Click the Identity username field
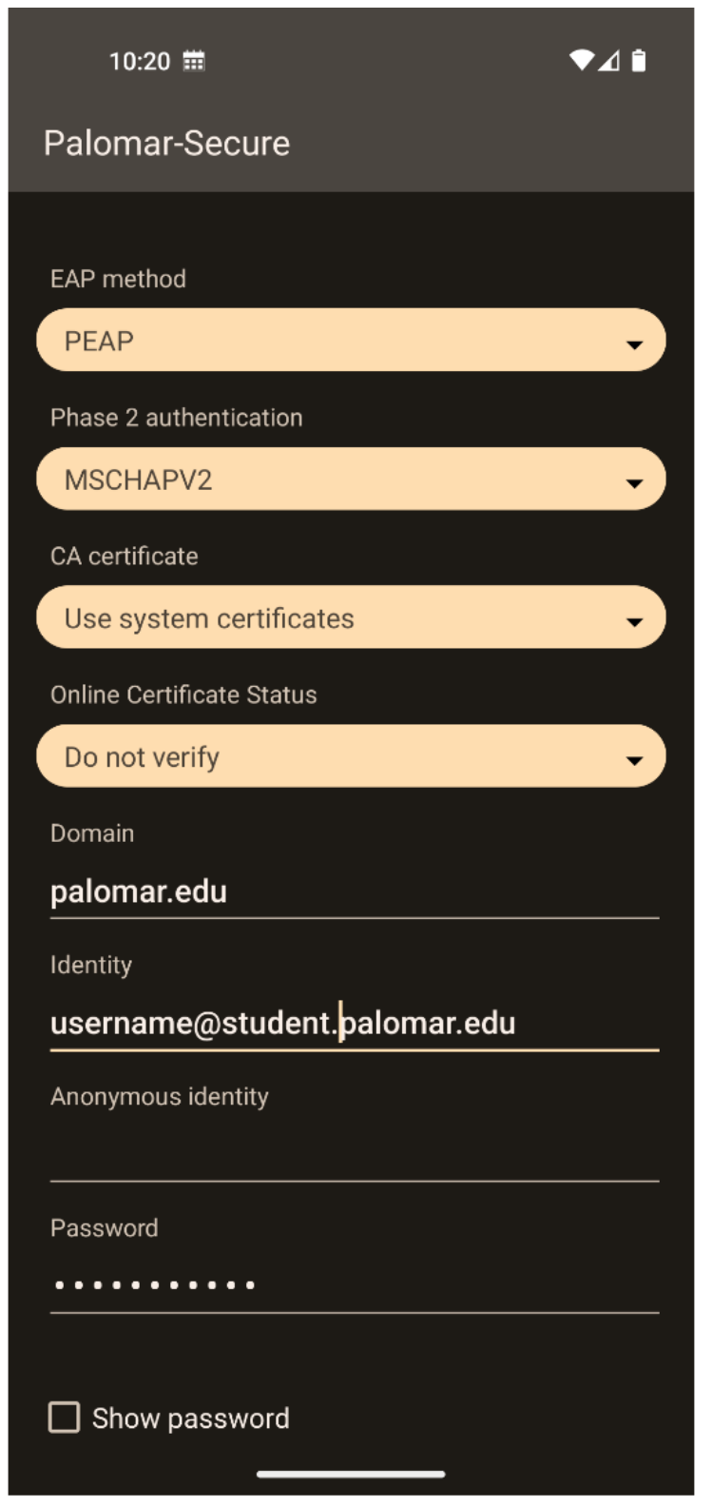Screen dimensions: 712x1507 tap(354, 1024)
